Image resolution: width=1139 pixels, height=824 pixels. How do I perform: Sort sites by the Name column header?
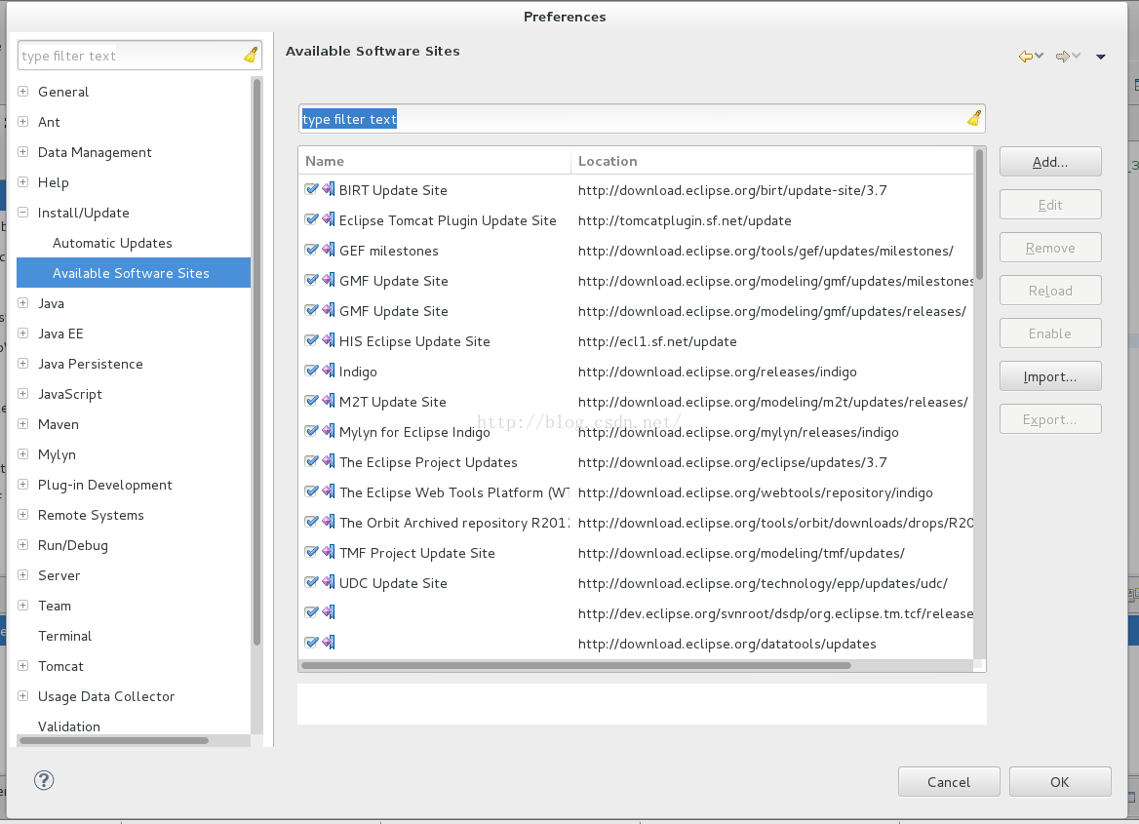(434, 161)
